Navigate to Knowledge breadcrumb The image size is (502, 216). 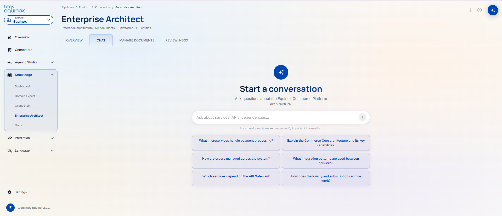(103, 7)
